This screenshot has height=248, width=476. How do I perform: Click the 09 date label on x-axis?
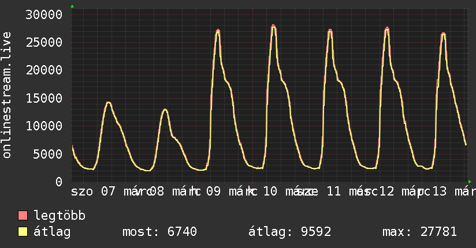tap(213, 191)
